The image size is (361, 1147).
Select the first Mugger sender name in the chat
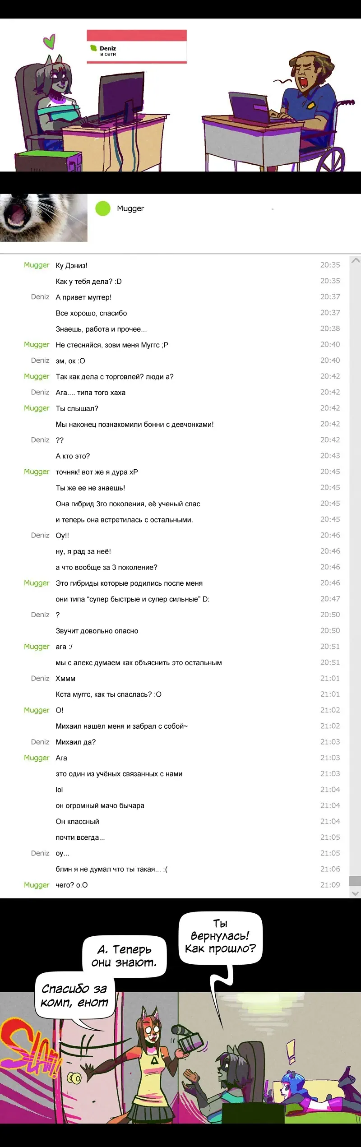37,265
